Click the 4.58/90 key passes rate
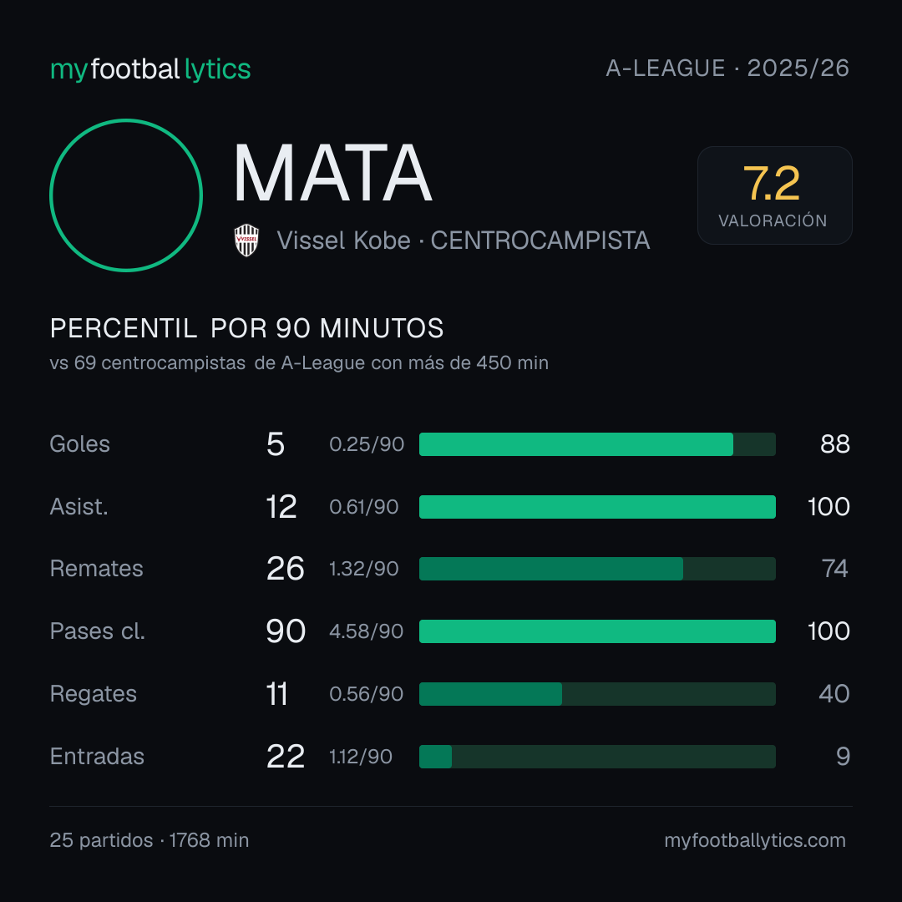This screenshot has width=902, height=902. tap(367, 631)
